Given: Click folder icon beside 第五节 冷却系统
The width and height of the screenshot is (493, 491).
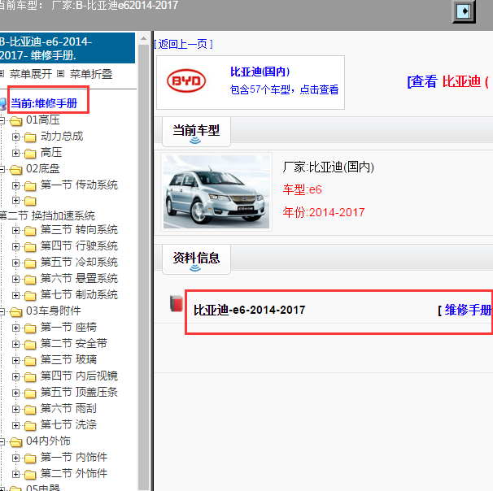Looking at the screenshot, I should [x=30, y=263].
